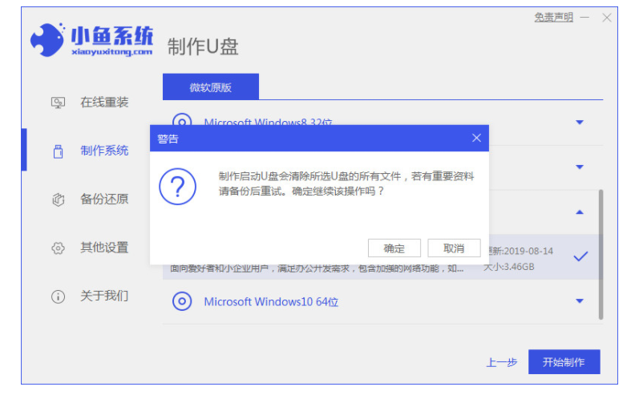Expand the Windows8 32-bit dropdown arrow
Image resolution: width=631 pixels, height=403 pixels.
pyautogui.click(x=580, y=123)
